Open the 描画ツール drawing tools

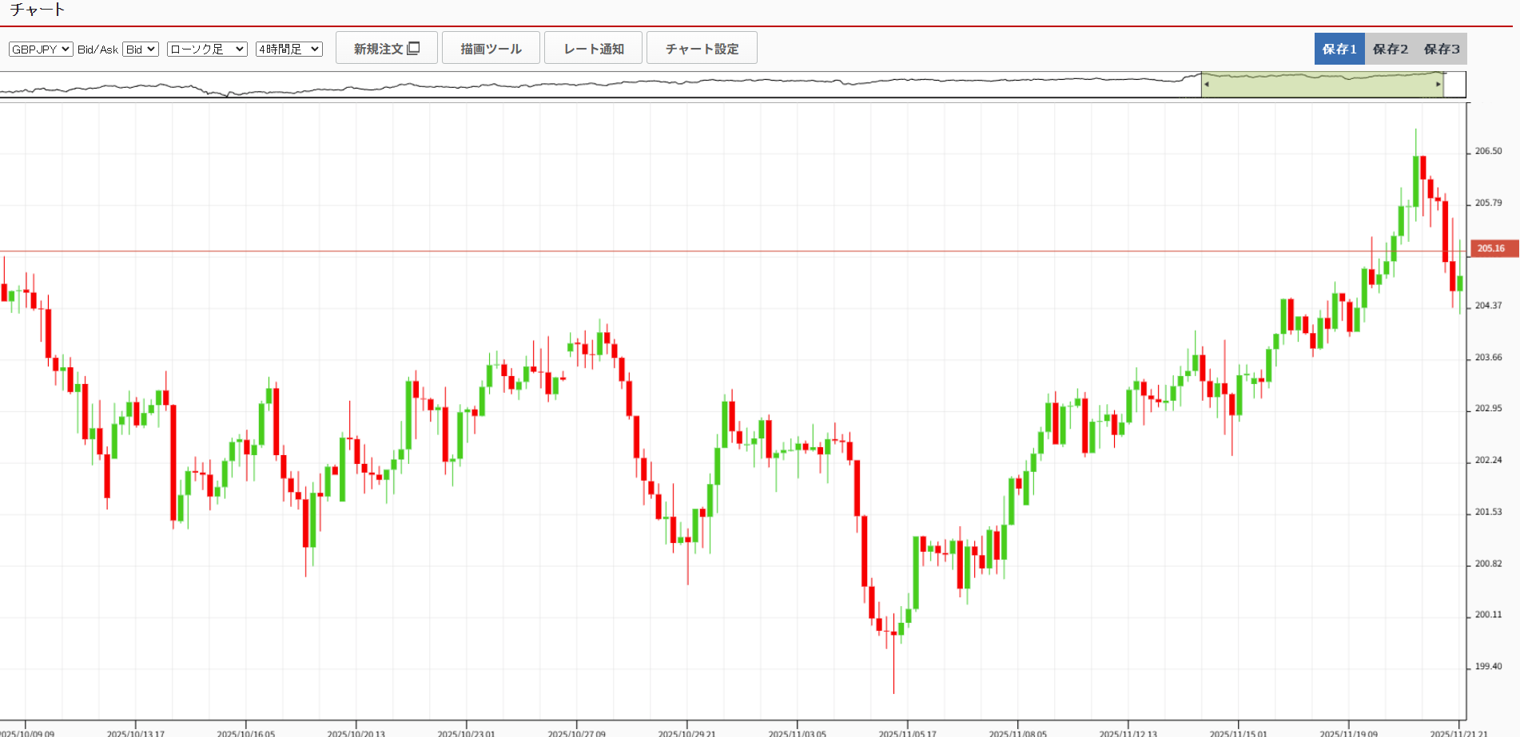(x=491, y=48)
